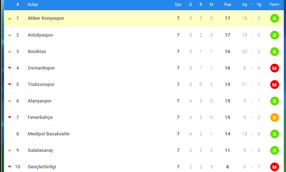Sort table by Pua points header
The image size is (286, 172).
tap(227, 4)
